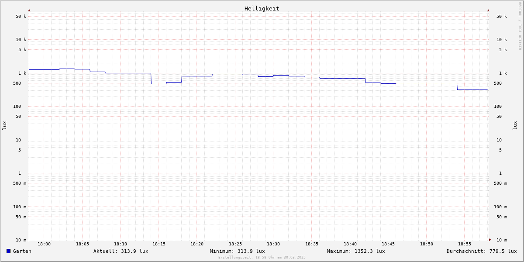The width and height of the screenshot is (524, 262).
Task: Click the Minimum: 313.9 lux value
Action: click(x=238, y=251)
